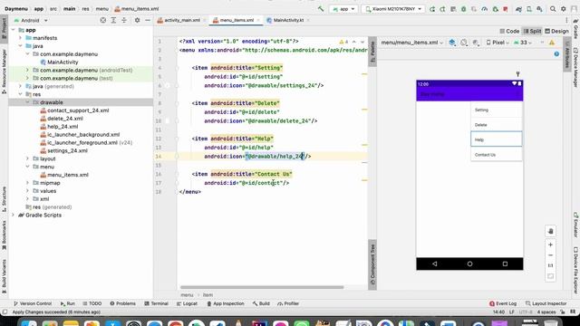580x326 pixels.
Task: Click the Select Opened File target icon
Action: point(102,20)
